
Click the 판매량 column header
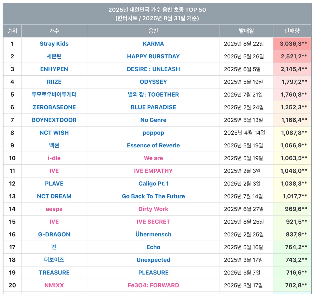(292, 31)
